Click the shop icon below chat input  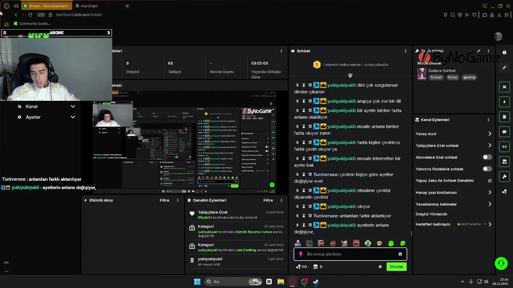pos(315,267)
